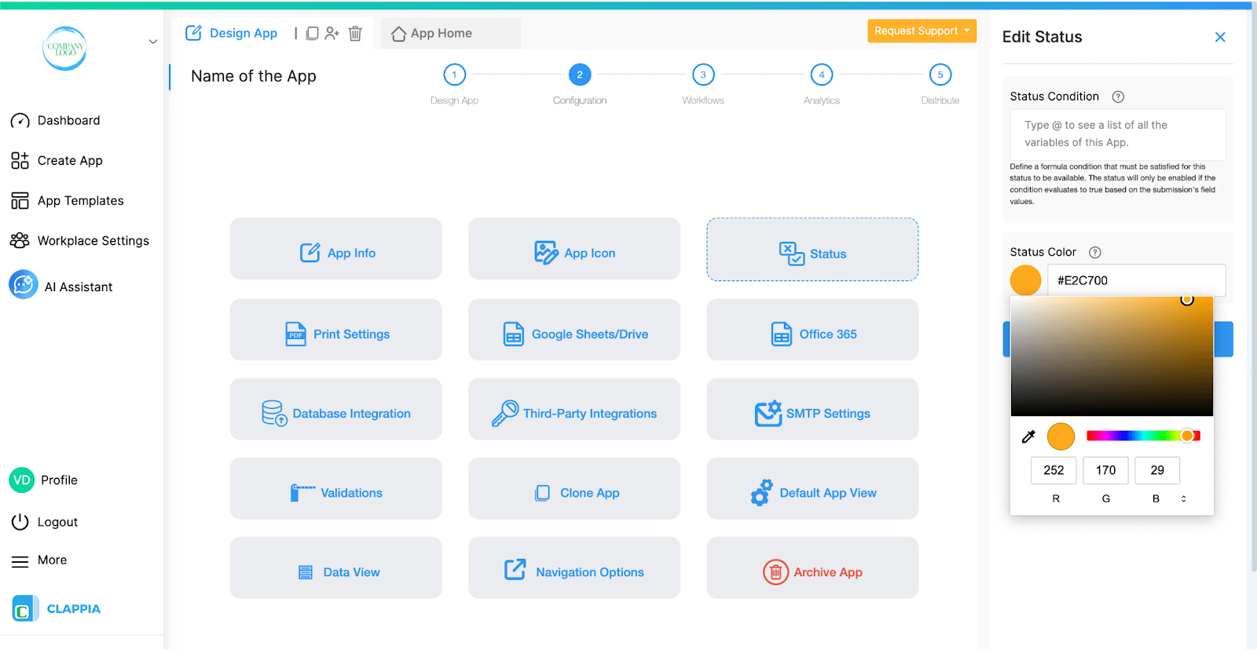The image size is (1257, 650).
Task: Click the hue slider in color picker
Action: click(x=1143, y=436)
